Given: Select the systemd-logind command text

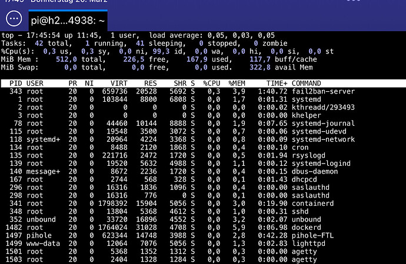Looking at the screenshot, I should [321, 163].
